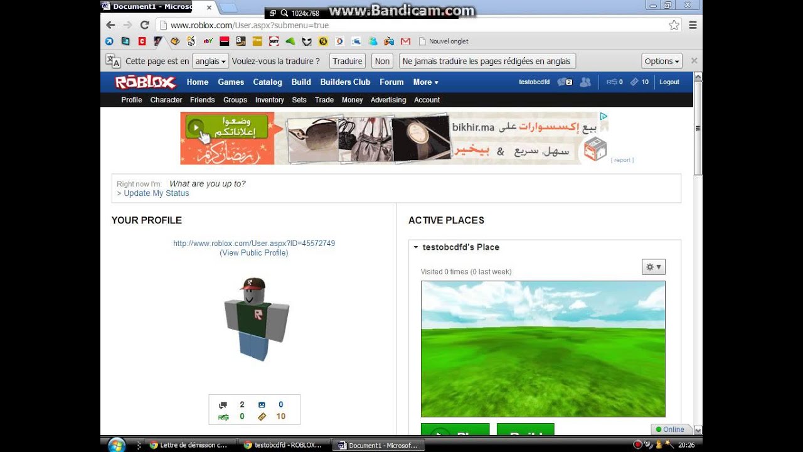Select the Profile submenu item
The height and width of the screenshot is (452, 803).
132,100
